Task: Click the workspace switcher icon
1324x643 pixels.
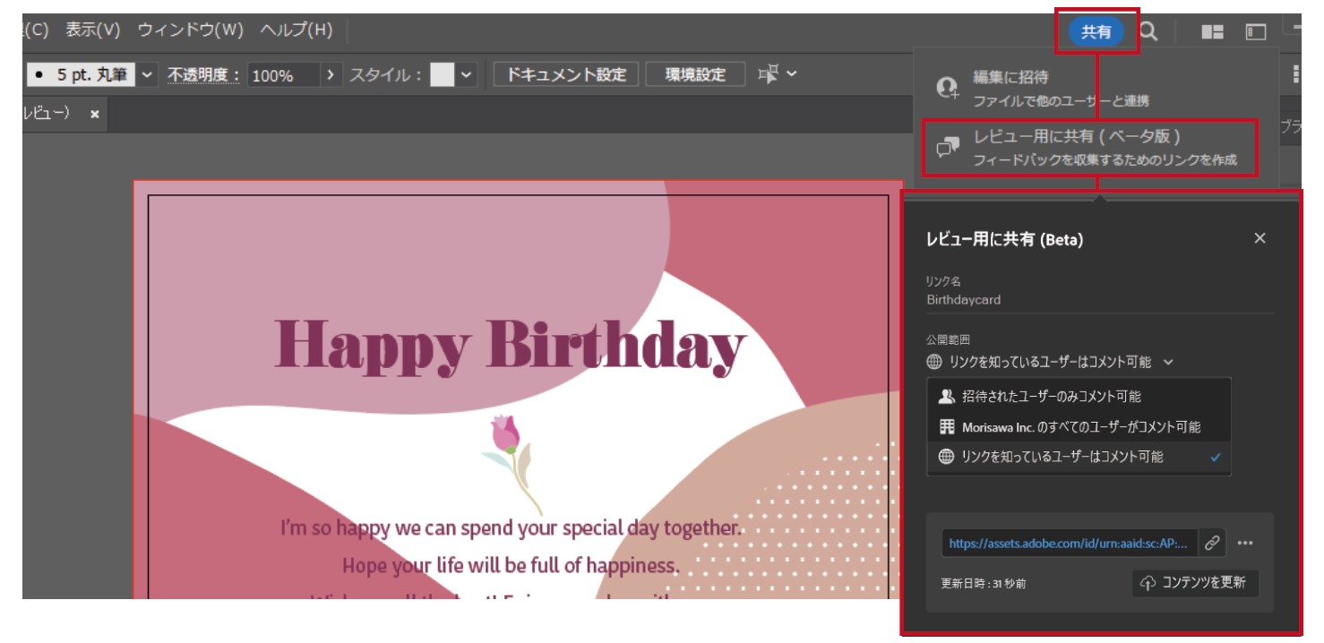Action: (x=1256, y=32)
